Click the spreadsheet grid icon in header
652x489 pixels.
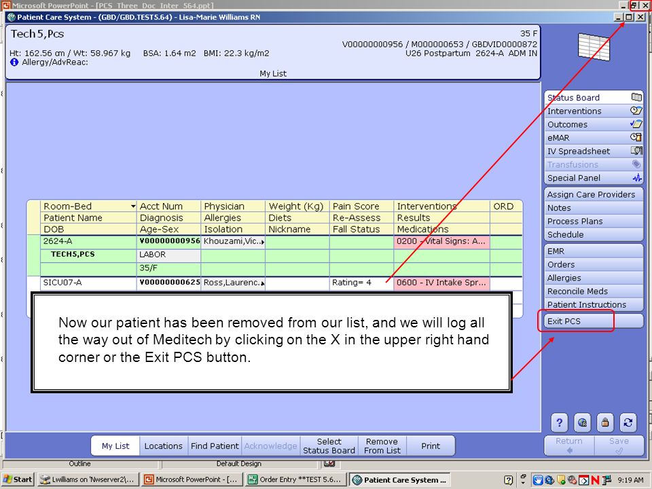pyautogui.click(x=594, y=47)
